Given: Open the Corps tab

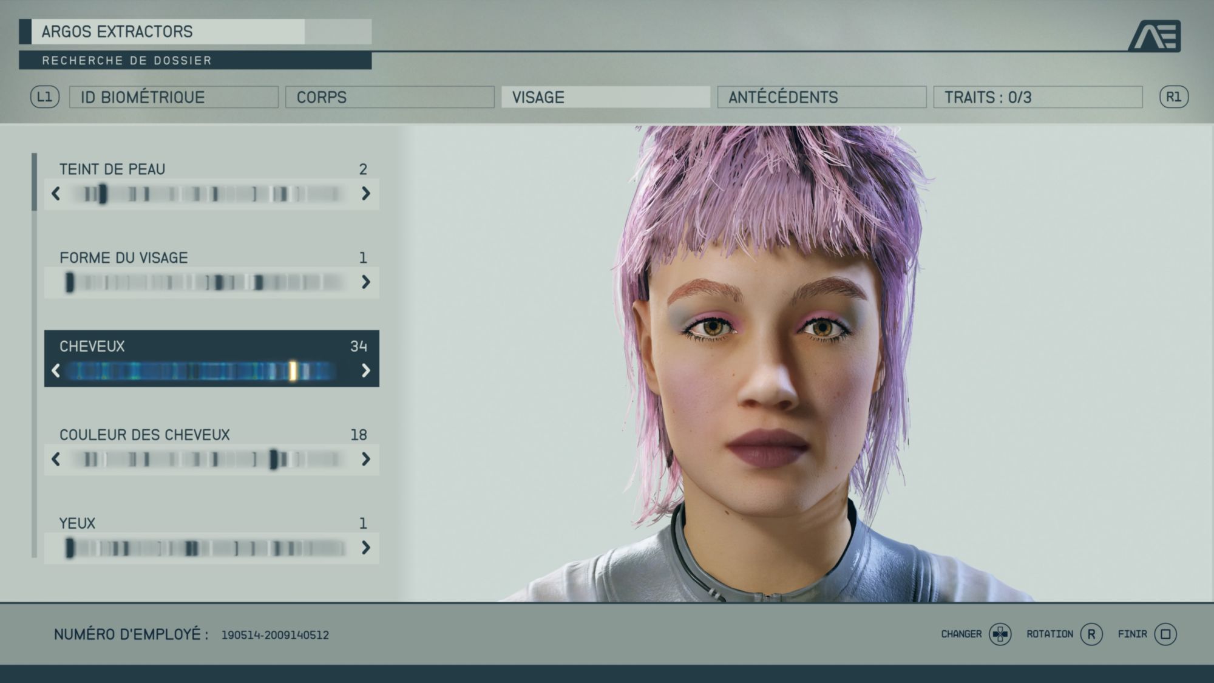Looking at the screenshot, I should coord(390,97).
